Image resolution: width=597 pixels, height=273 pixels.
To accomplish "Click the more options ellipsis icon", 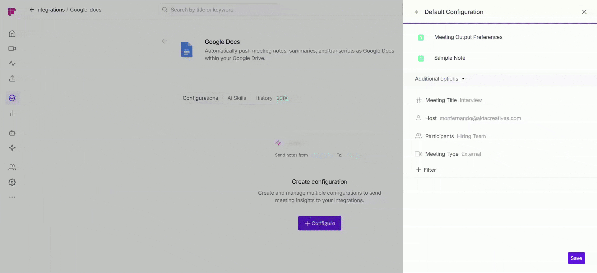I will (12, 197).
